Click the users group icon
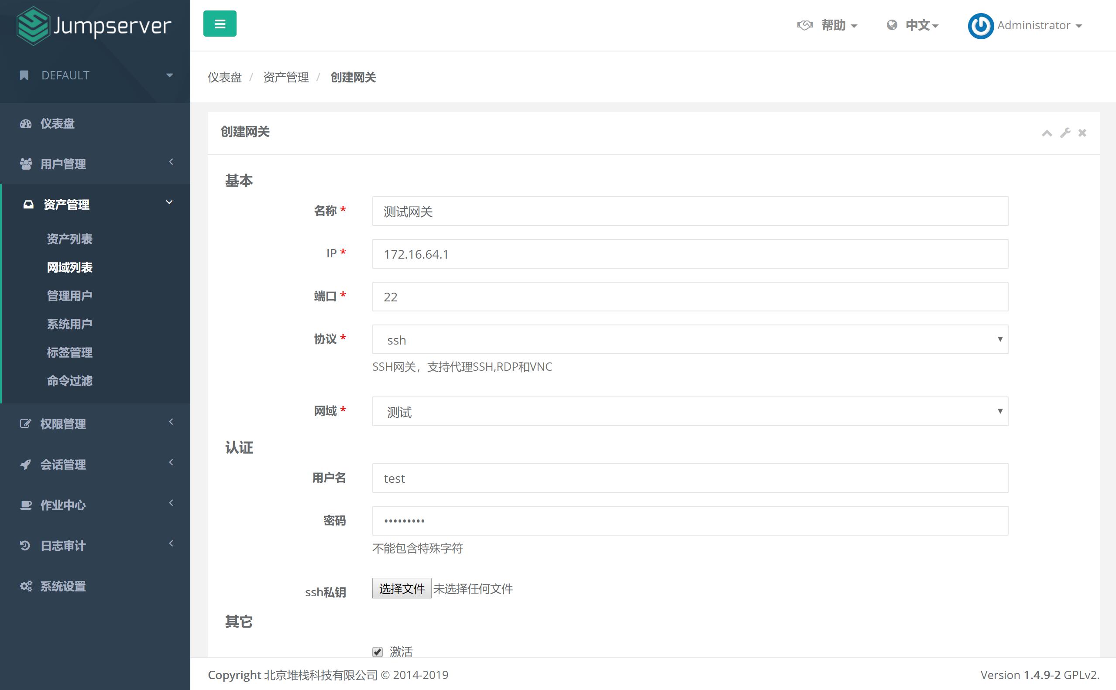Image resolution: width=1116 pixels, height=690 pixels. (26, 164)
